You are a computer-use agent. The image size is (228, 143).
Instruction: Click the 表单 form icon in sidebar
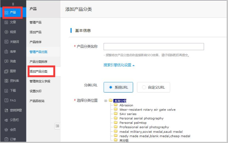(6, 52)
